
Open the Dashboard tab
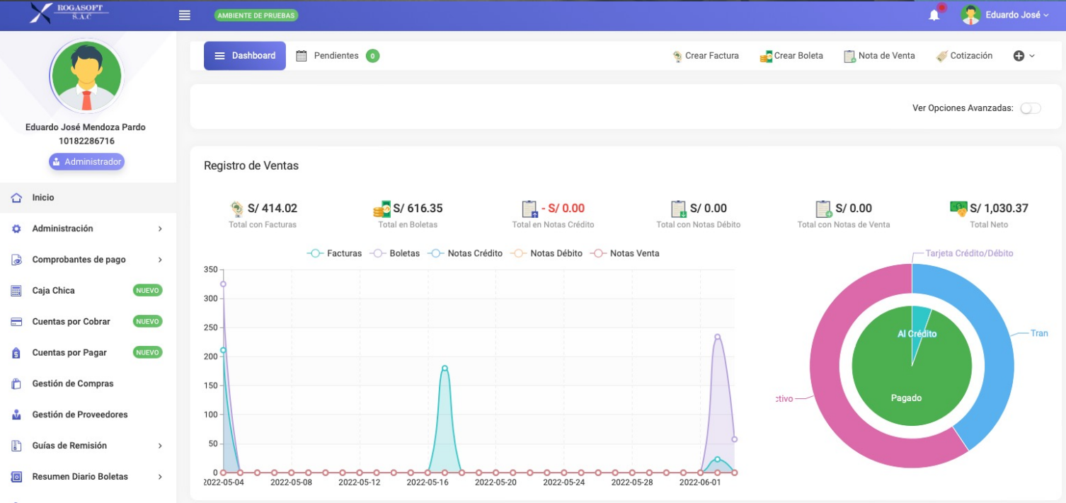click(x=244, y=55)
